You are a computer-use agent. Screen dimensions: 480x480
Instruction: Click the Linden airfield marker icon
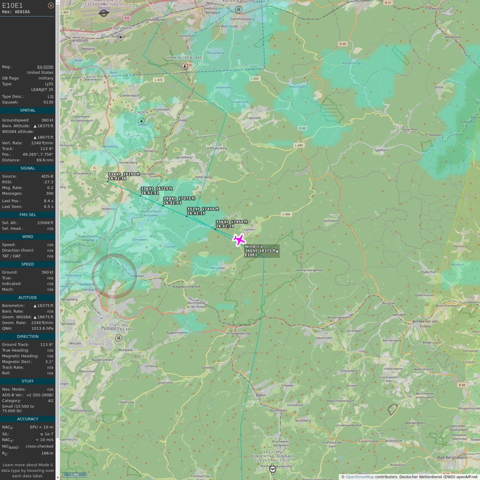click(x=141, y=121)
